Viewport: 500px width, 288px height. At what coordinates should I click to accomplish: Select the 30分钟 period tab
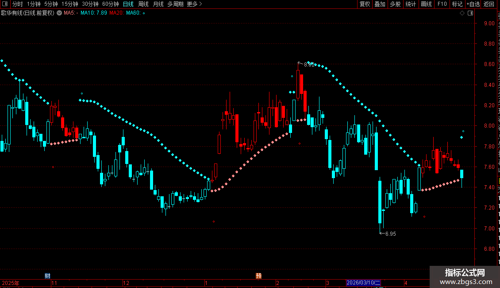click(x=90, y=4)
